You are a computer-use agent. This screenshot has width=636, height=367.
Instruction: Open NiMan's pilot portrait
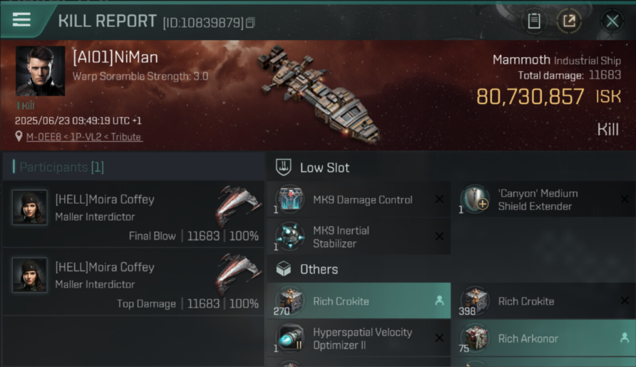pyautogui.click(x=40, y=71)
